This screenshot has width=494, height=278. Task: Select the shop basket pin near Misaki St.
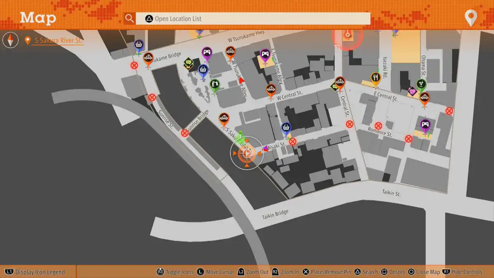286,128
